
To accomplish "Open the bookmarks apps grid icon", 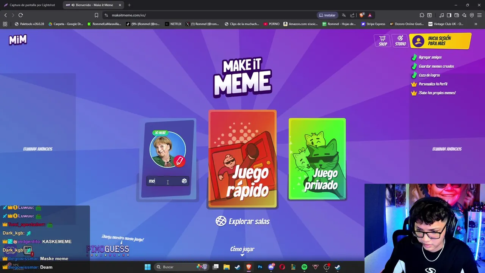I will click(5, 24).
